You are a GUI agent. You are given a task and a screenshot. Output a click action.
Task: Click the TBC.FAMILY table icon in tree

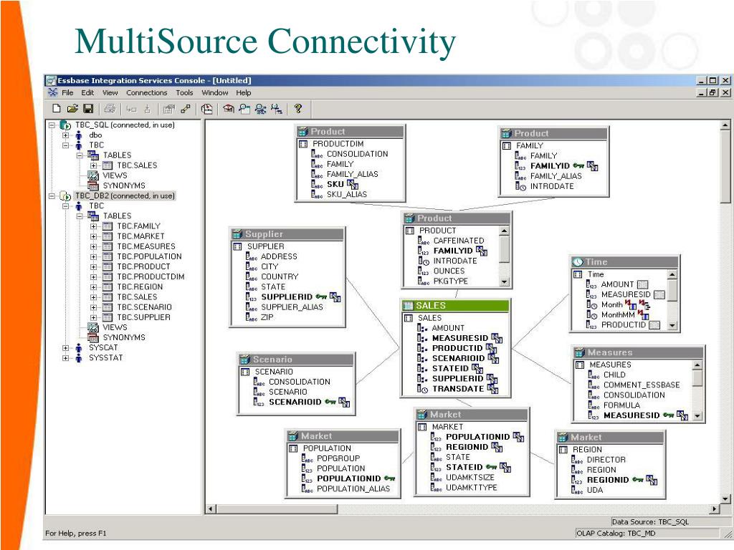tap(108, 226)
